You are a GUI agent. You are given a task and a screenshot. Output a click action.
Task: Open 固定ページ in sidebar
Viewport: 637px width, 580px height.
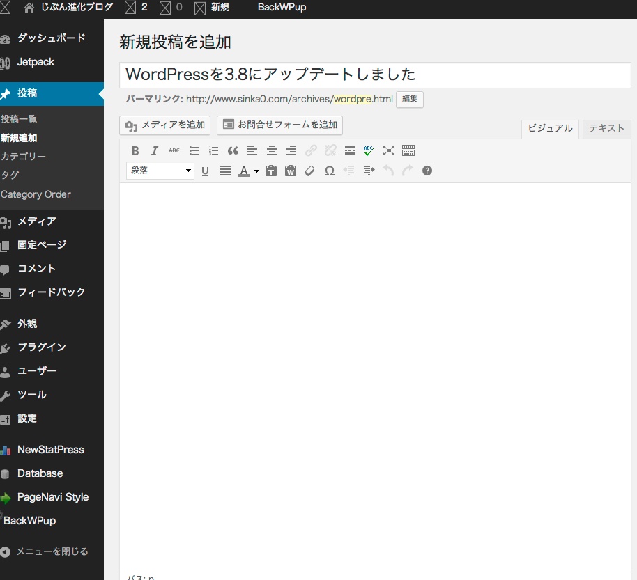[52, 245]
